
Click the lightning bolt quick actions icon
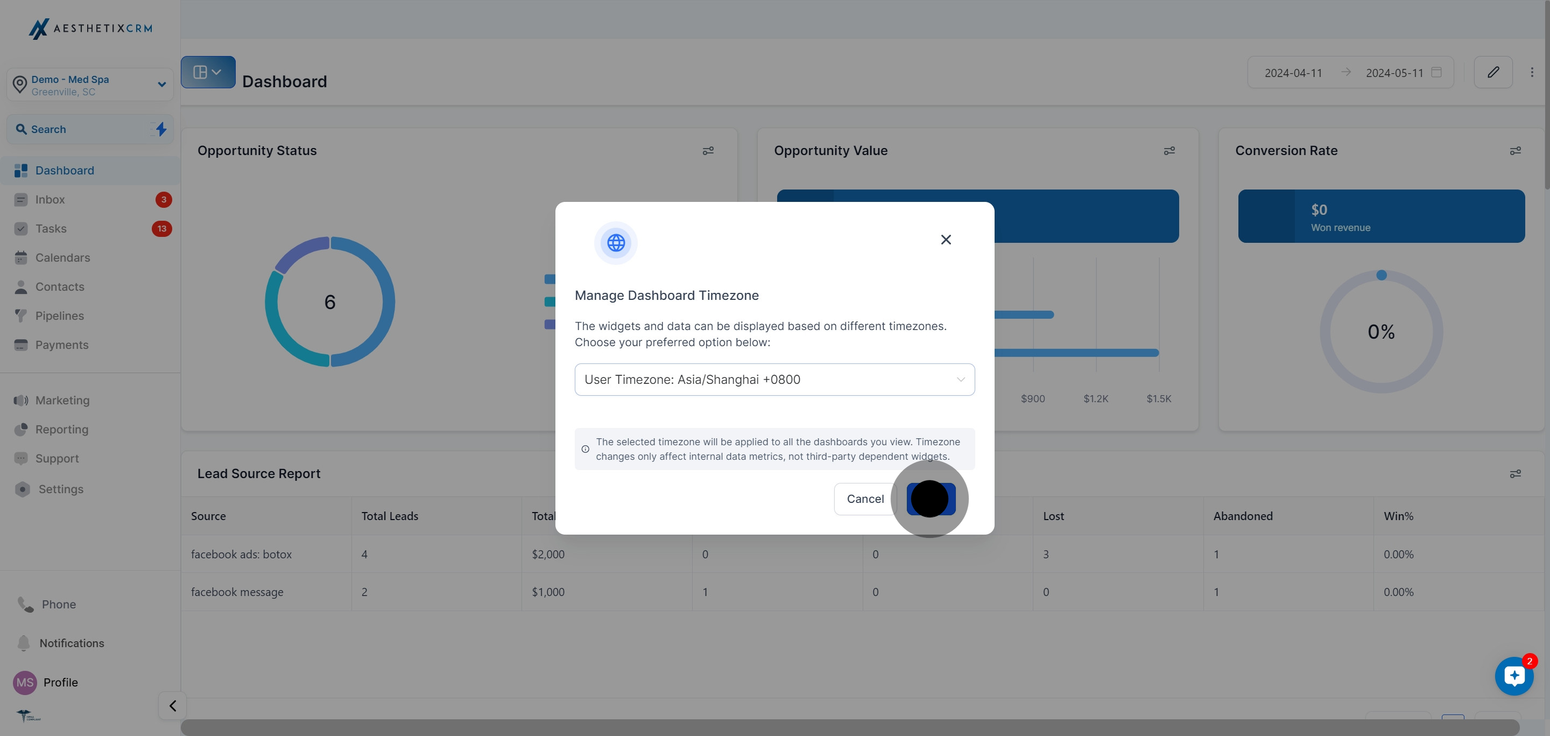pyautogui.click(x=161, y=129)
